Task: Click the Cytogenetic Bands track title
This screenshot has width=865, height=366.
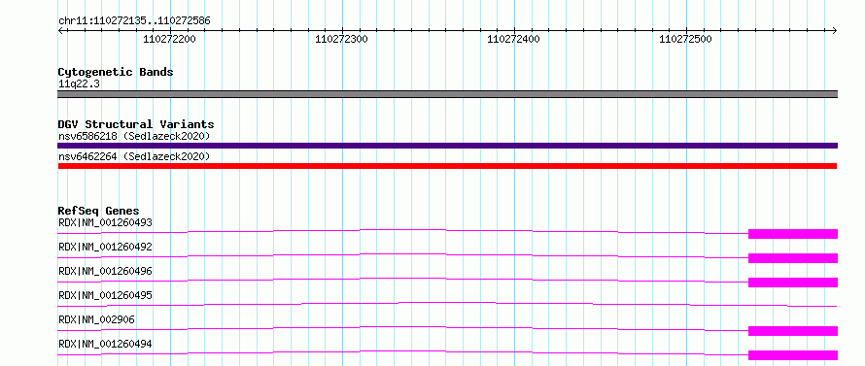Action: click(x=116, y=72)
